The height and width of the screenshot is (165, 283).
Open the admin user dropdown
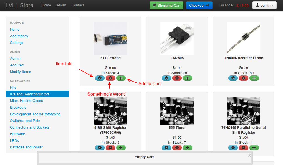tap(264, 5)
